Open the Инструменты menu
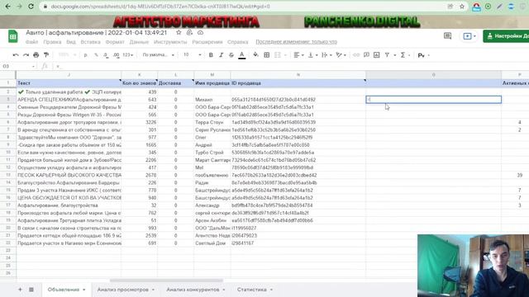This screenshot has height=297, width=529. tap(170, 42)
